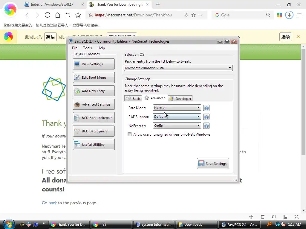The height and width of the screenshot is (229, 306).
Task: Switch to the Developer tab
Action: click(180, 98)
